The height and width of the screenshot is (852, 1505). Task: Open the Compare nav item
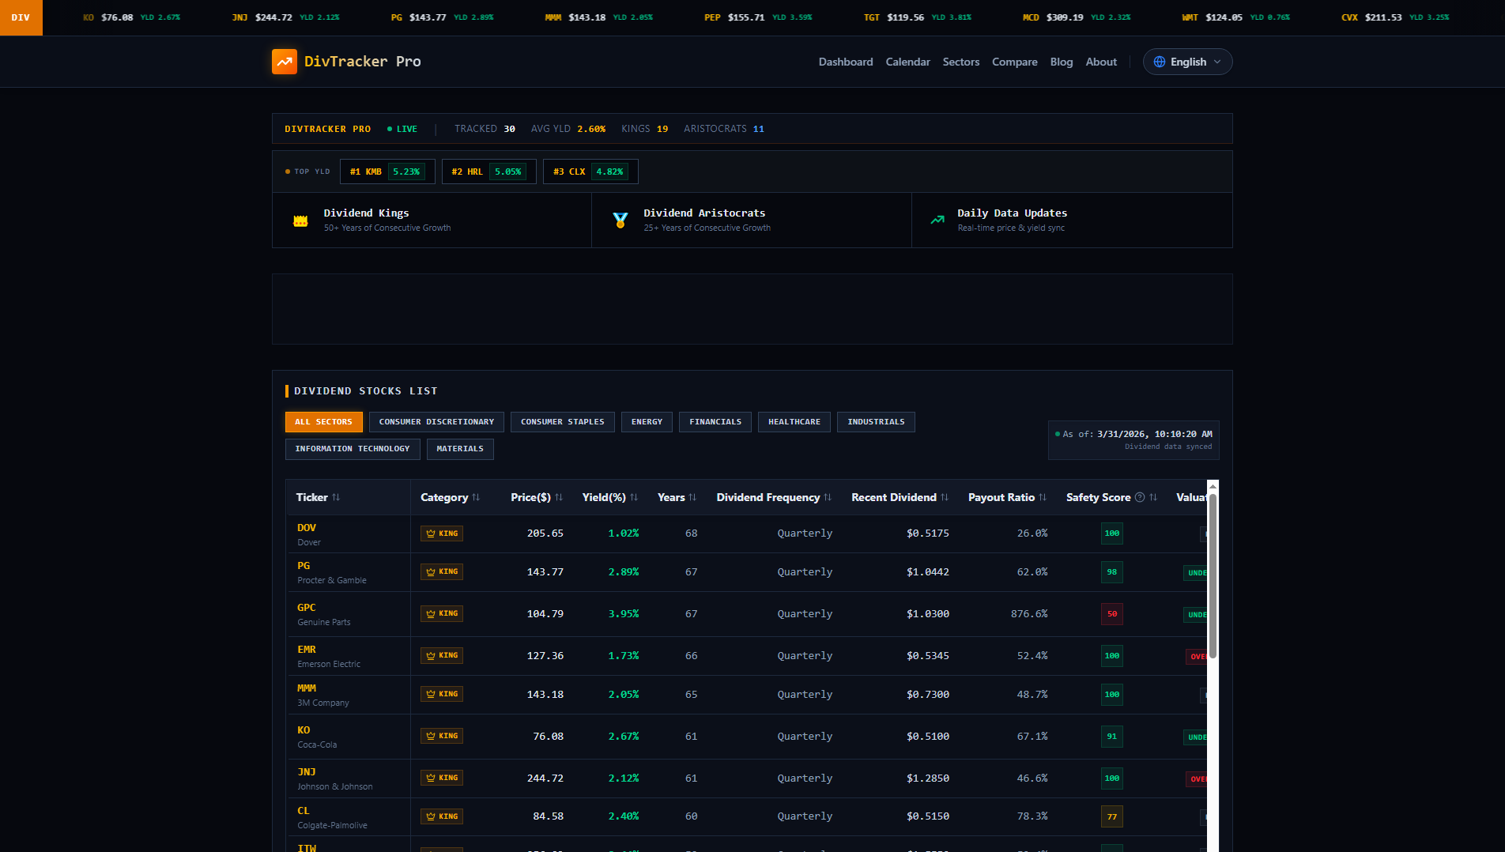[x=1015, y=62]
